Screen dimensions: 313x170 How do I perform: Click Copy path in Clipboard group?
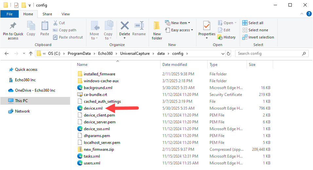[x=64, y=30]
